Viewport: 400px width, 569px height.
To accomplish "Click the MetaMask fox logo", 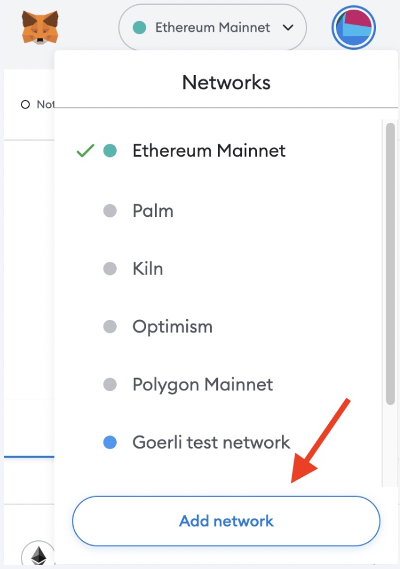I will pos(40,28).
